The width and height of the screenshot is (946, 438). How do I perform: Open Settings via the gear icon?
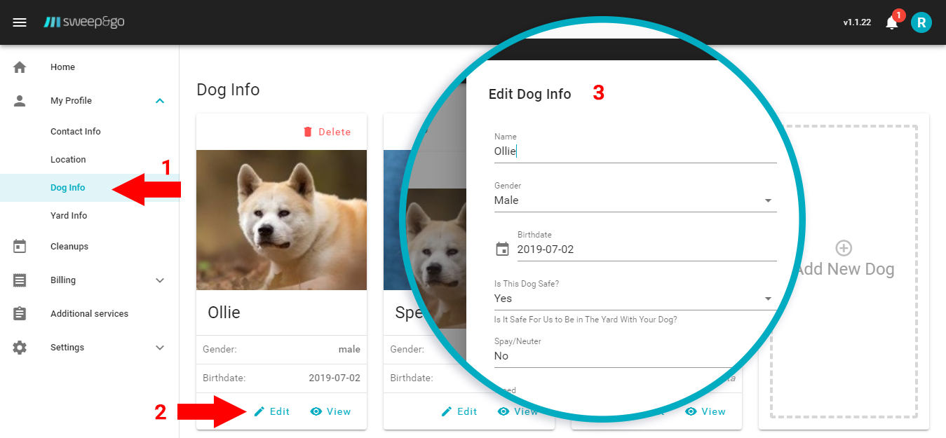(x=20, y=347)
